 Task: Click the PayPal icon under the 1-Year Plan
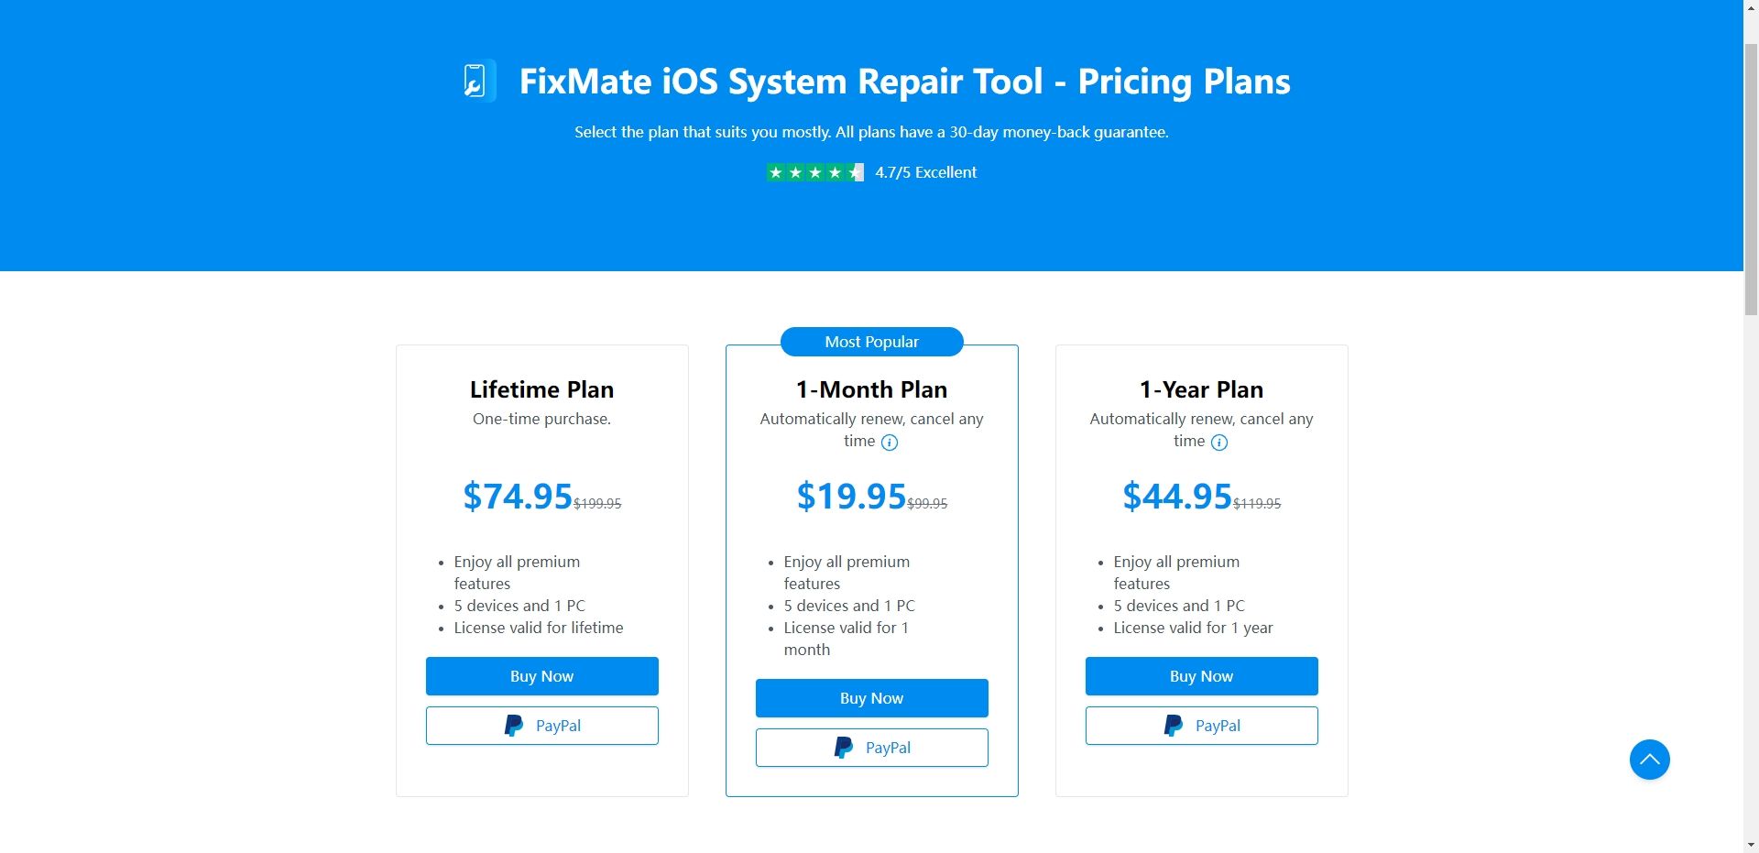pyautogui.click(x=1174, y=725)
